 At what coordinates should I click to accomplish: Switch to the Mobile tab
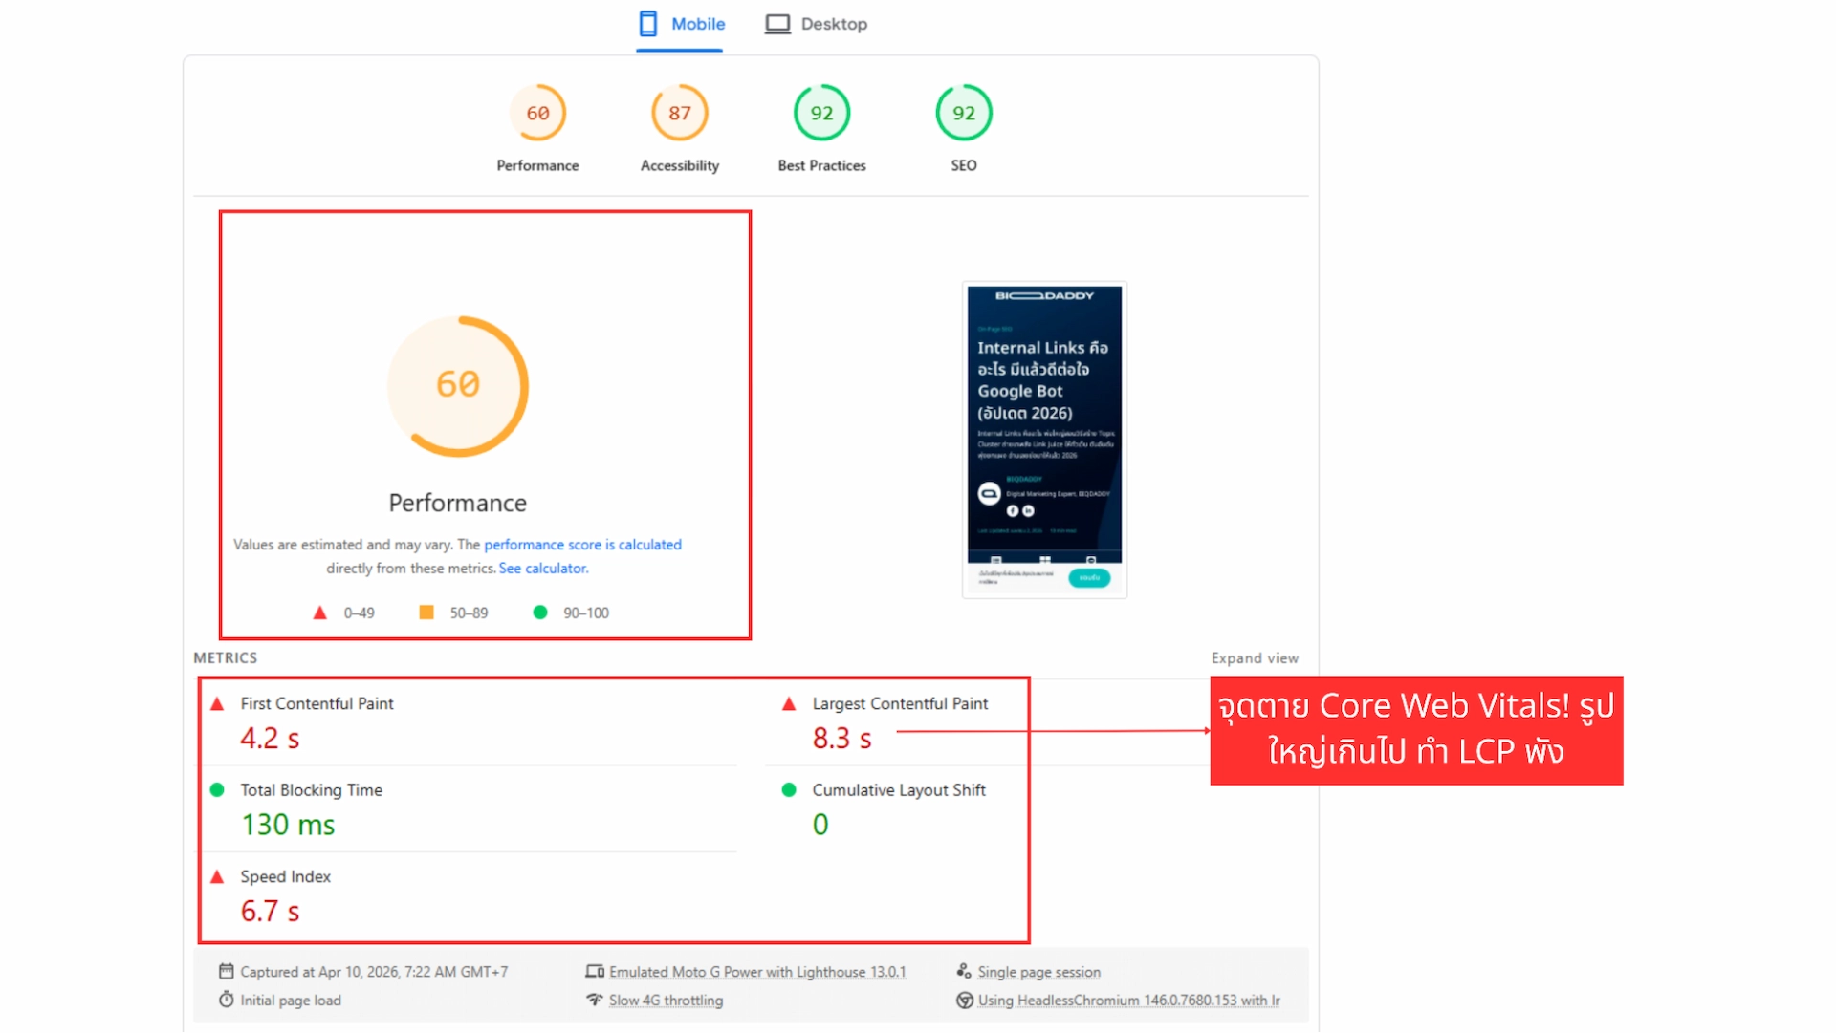point(681,24)
